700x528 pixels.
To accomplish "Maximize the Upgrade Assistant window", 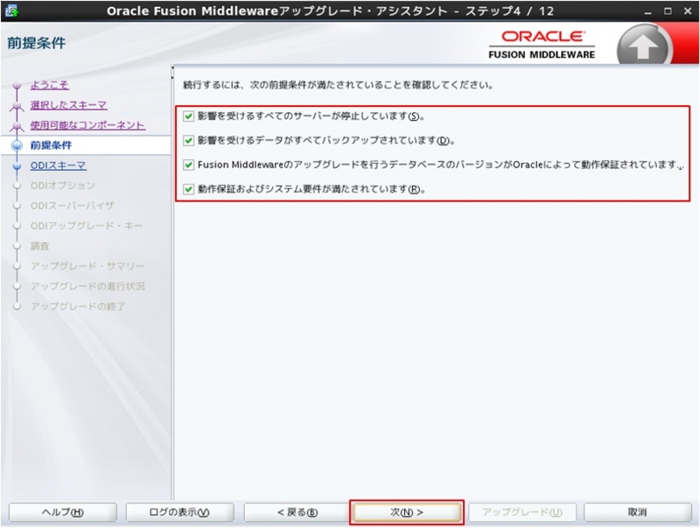I will pos(668,11).
